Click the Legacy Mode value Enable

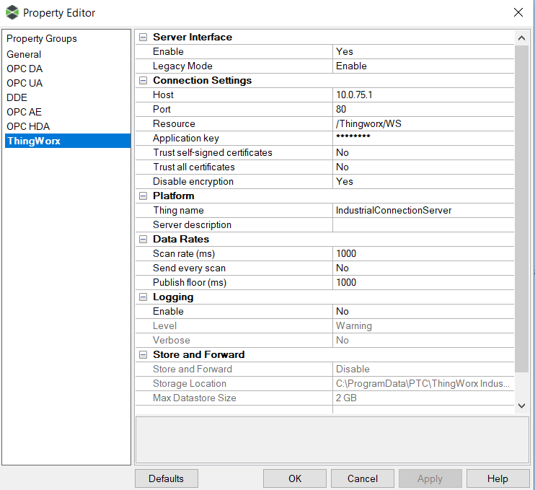[423, 66]
